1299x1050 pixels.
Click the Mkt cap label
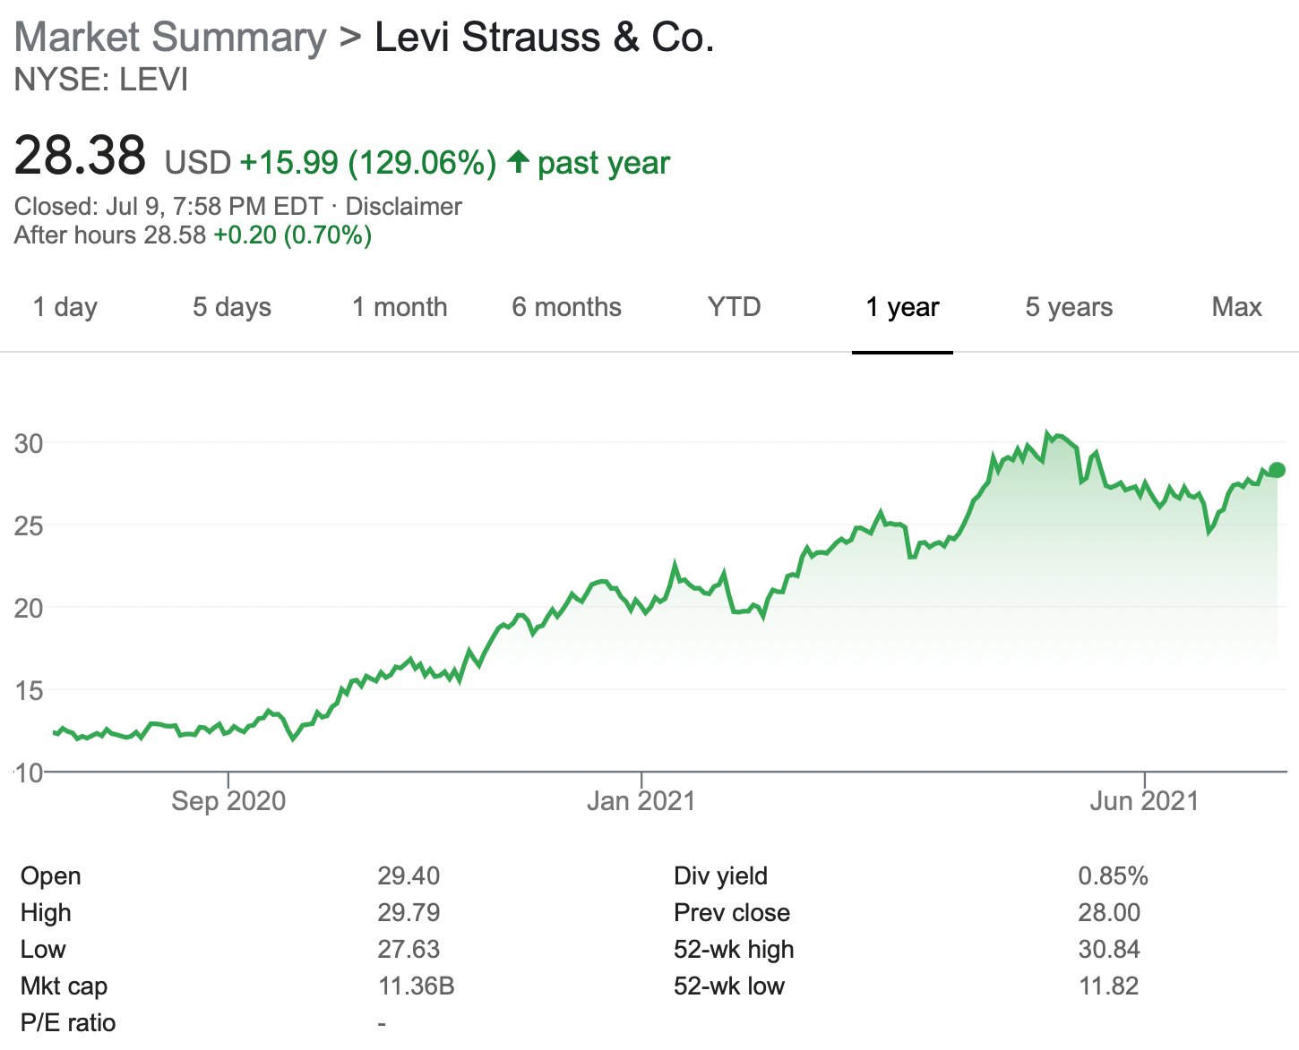tap(64, 986)
